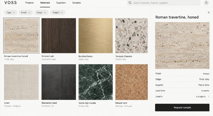Screen dimensions: 213x116
Task: Open the Projects tab
Action: pos(29,3)
